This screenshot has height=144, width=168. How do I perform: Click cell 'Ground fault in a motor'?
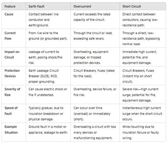pos(48,129)
